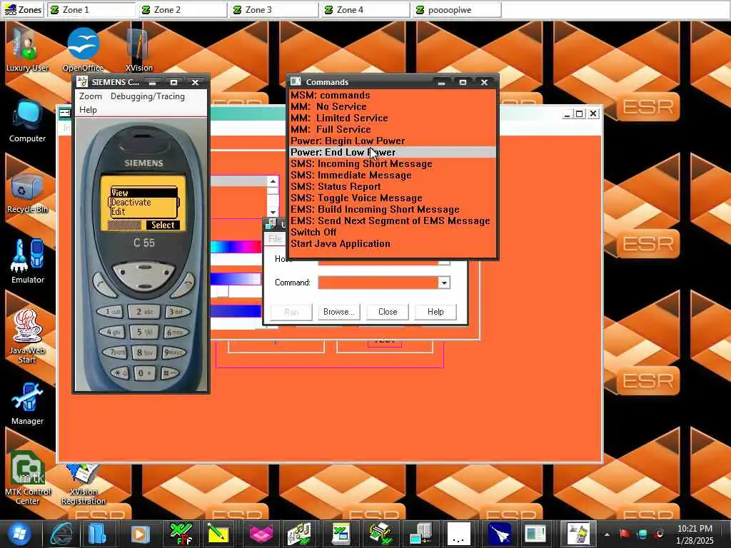
Task: Click the Command input field
Action: click(378, 283)
